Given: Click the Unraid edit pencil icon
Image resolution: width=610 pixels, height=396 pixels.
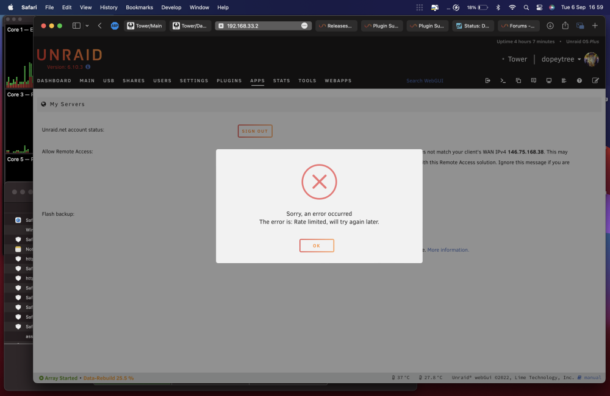Looking at the screenshot, I should (595, 80).
